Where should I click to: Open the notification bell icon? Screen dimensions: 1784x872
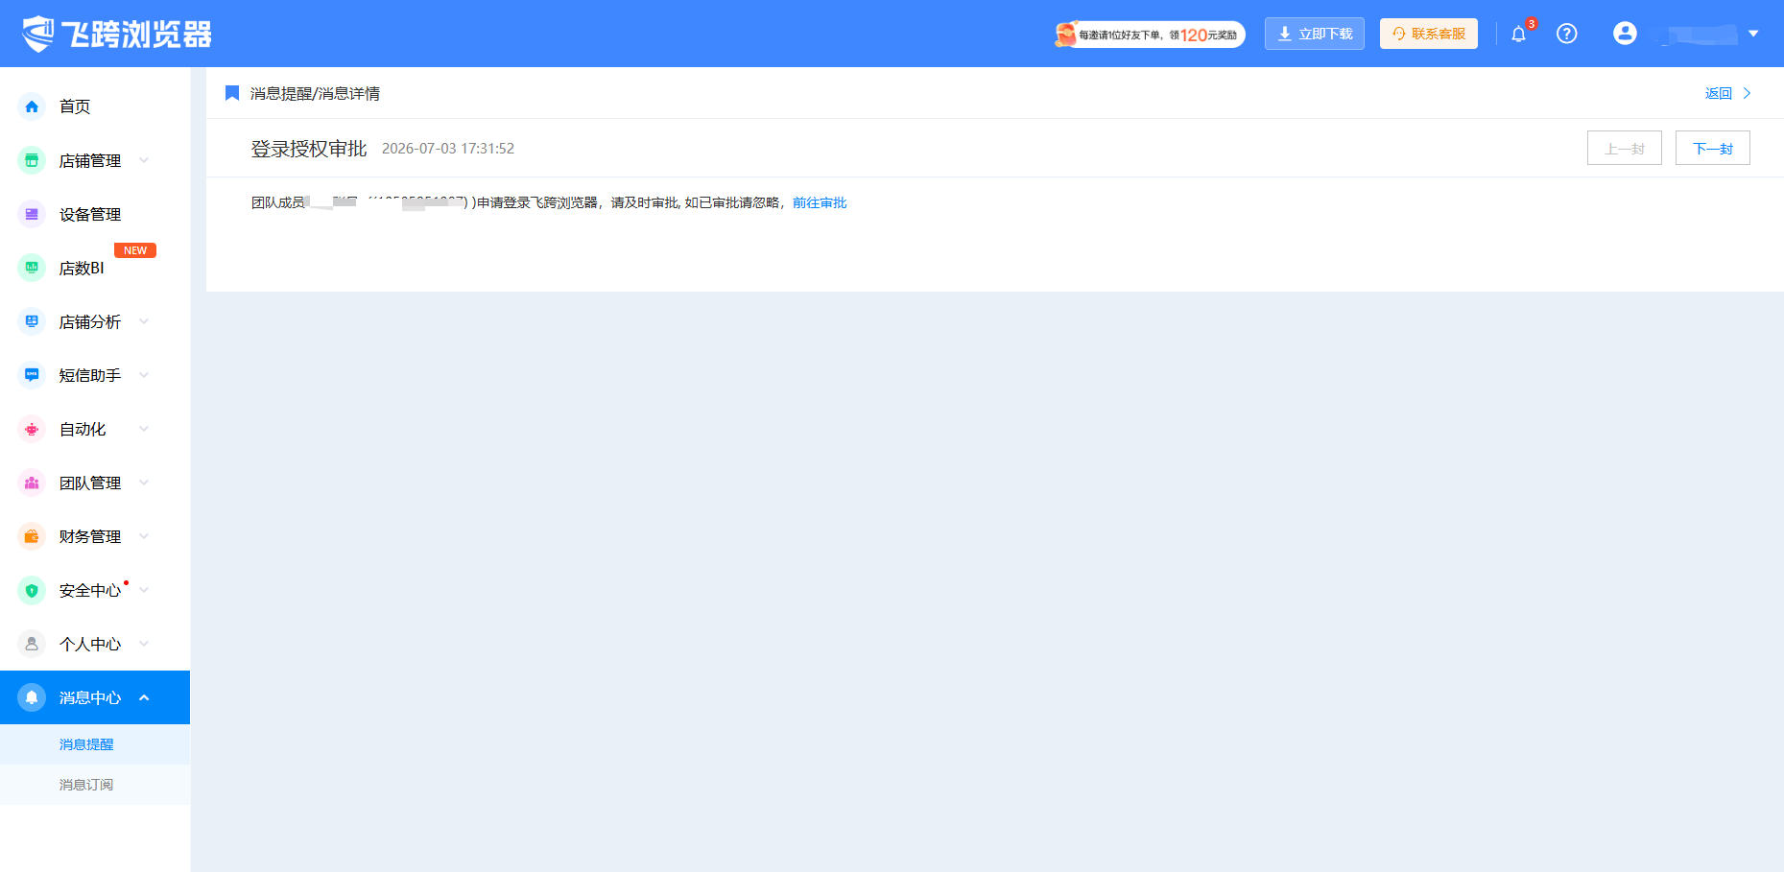(1518, 35)
